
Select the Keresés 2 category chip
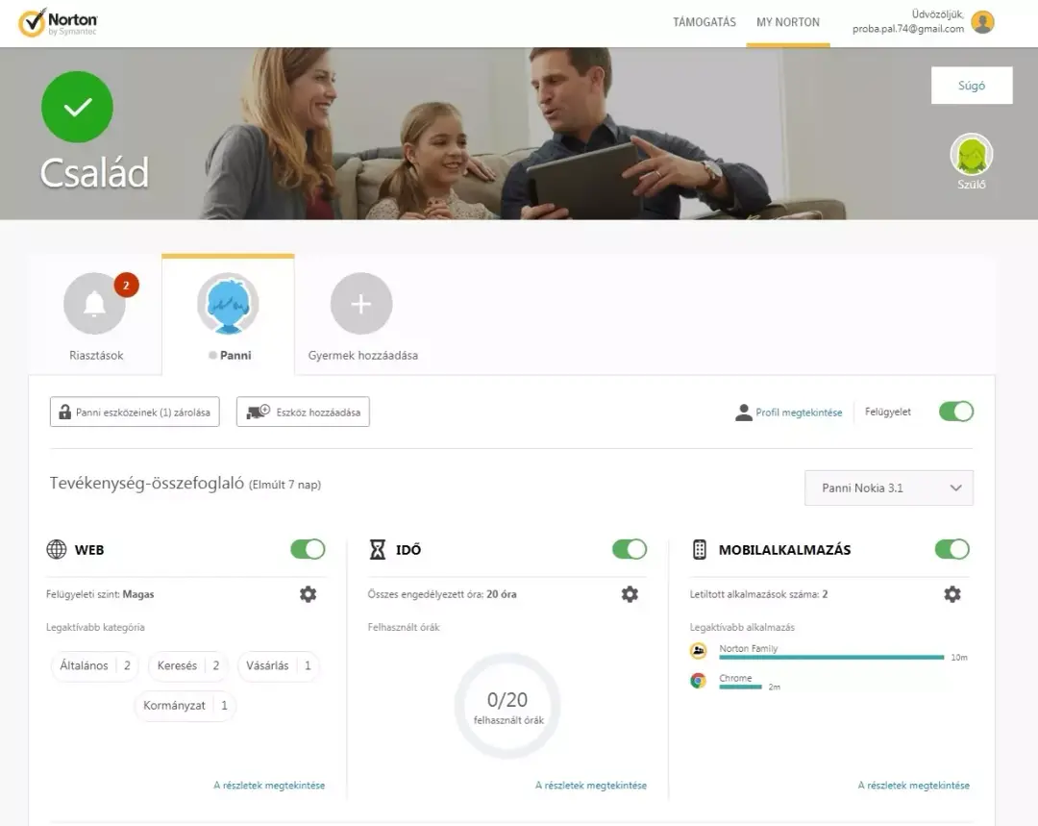(188, 665)
